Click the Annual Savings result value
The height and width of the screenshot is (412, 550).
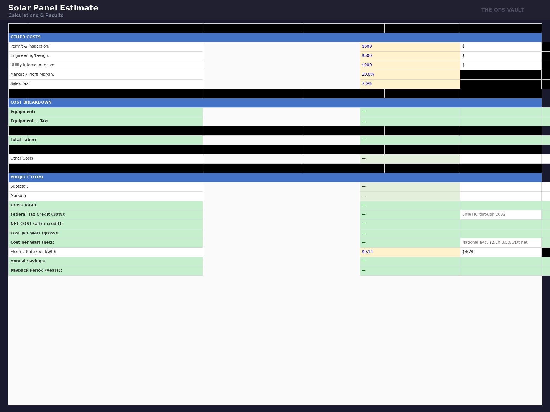point(410,261)
